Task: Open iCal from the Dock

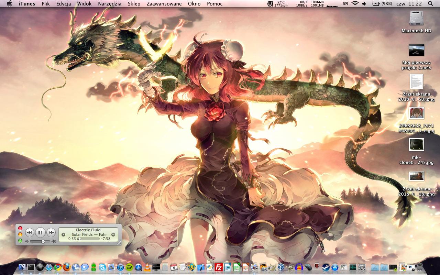Action: (x=174, y=267)
